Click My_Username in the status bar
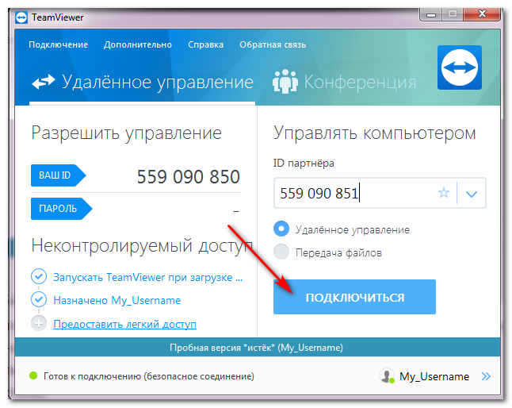The height and width of the screenshot is (408, 512). [x=434, y=376]
